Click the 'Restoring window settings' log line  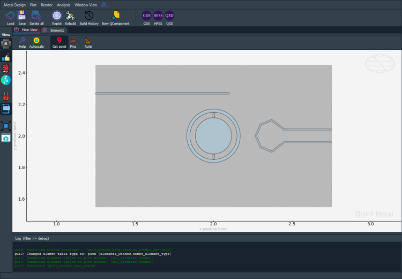click(93, 249)
